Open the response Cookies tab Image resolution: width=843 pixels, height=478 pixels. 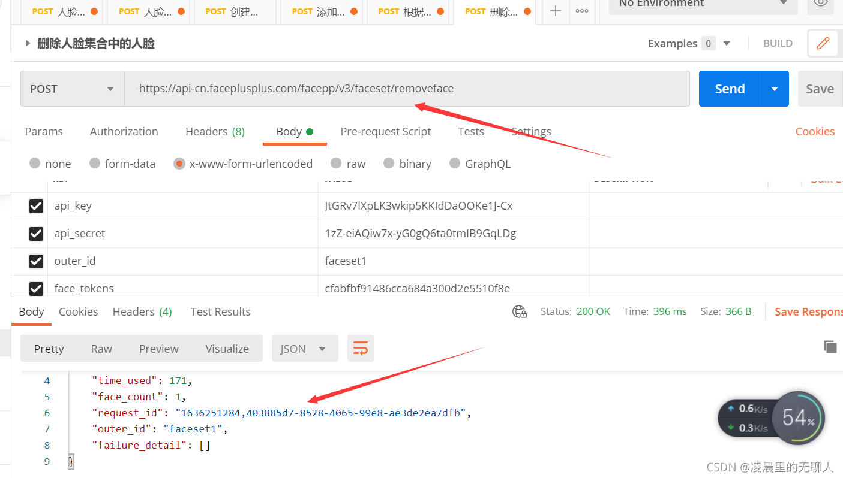[x=78, y=311]
